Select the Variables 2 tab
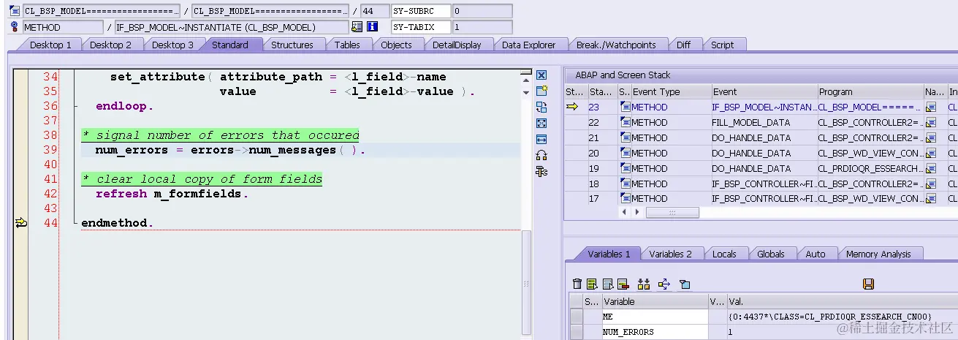 pyautogui.click(x=671, y=254)
